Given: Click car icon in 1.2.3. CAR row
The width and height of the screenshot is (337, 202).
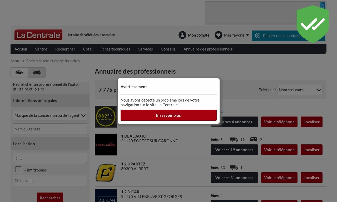Looking at the screenshot, I should 215,195.
